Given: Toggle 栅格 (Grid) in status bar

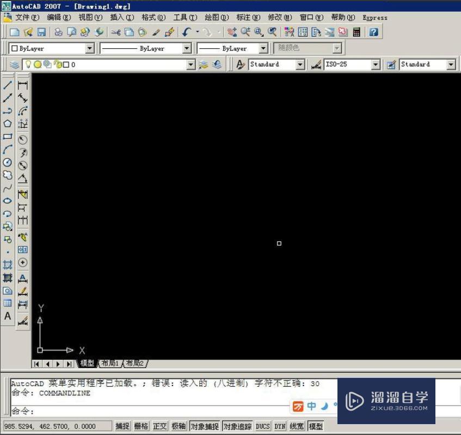Looking at the screenshot, I should 141,426.
